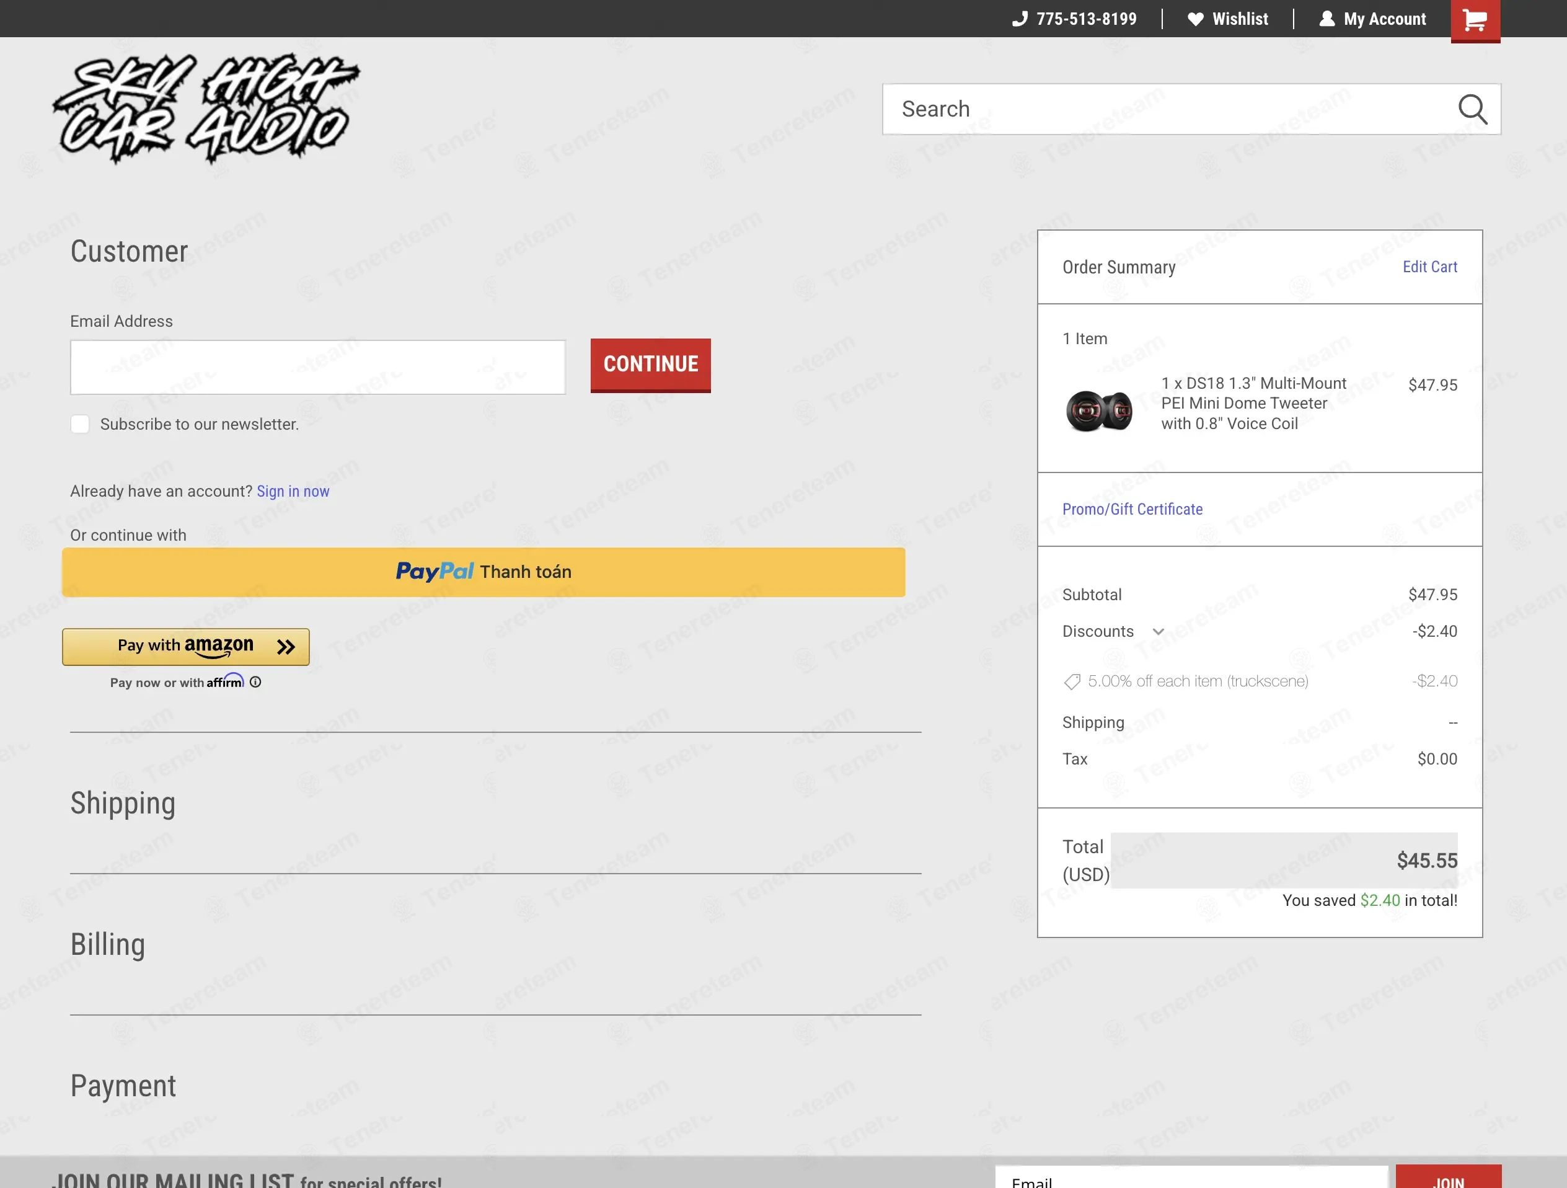This screenshot has height=1188, width=1567.
Task: Click the user icon beside My Account
Action: (x=1327, y=19)
